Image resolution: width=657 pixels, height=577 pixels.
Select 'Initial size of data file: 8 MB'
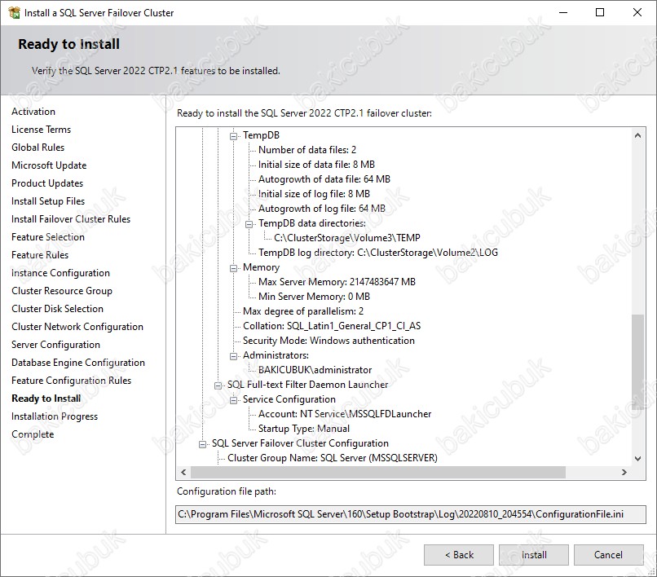coord(316,165)
